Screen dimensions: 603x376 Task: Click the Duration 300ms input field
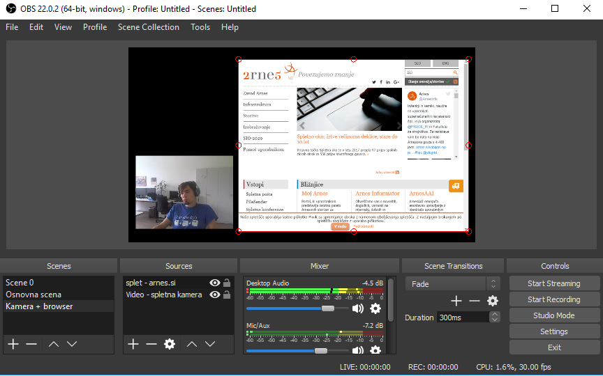point(463,318)
